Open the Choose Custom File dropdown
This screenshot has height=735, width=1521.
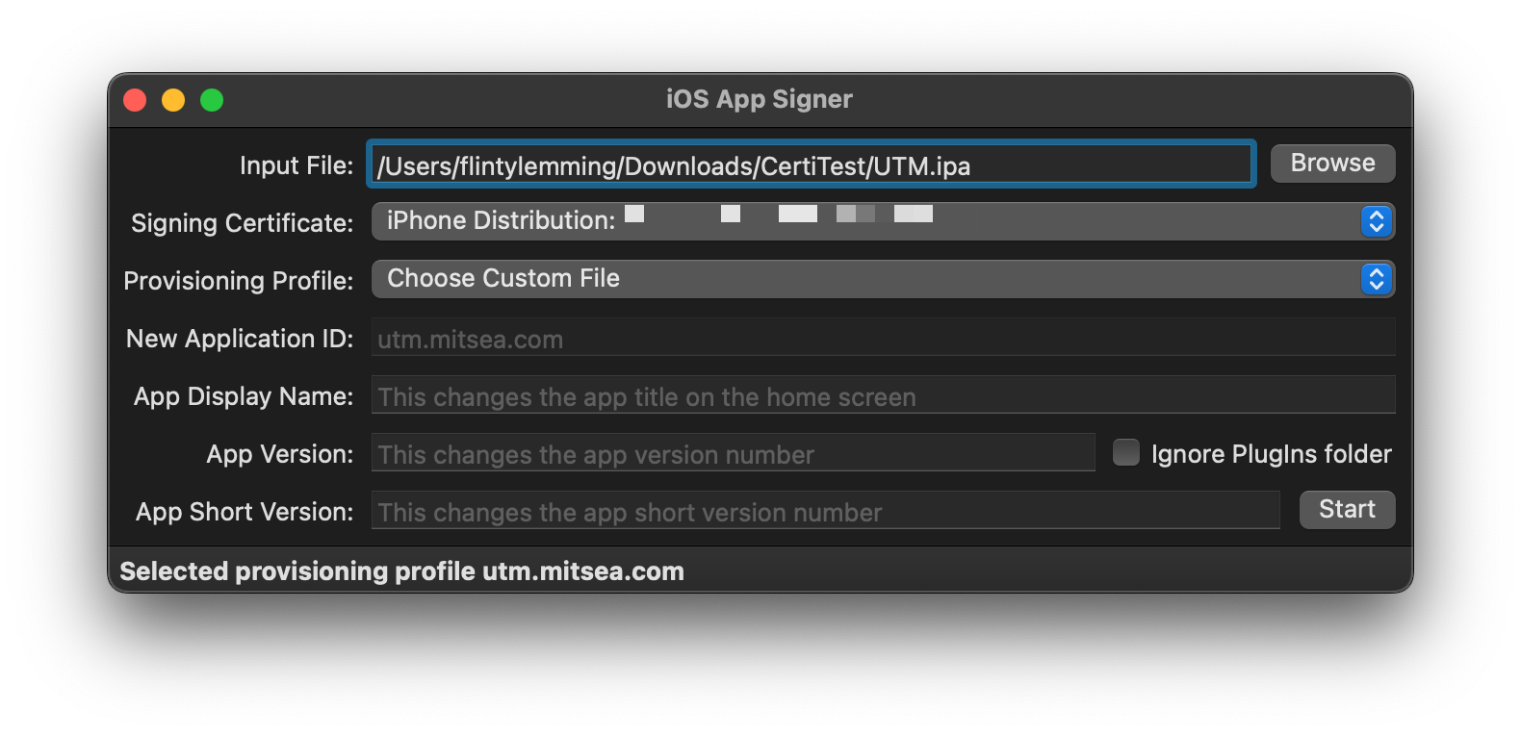coord(864,279)
